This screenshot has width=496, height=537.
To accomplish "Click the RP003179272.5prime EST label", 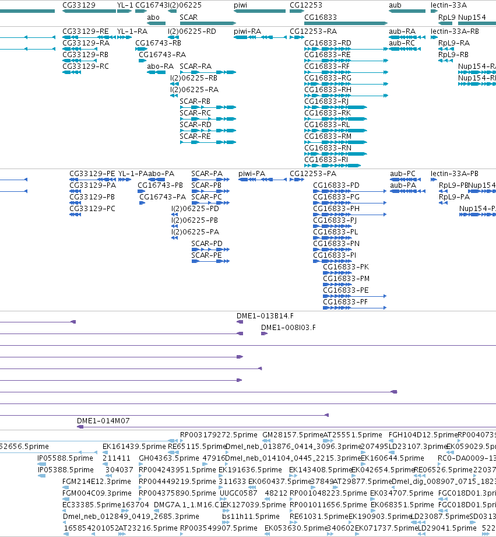I will tap(219, 434).
